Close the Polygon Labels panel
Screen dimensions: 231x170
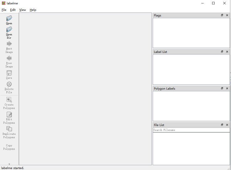click(x=227, y=88)
